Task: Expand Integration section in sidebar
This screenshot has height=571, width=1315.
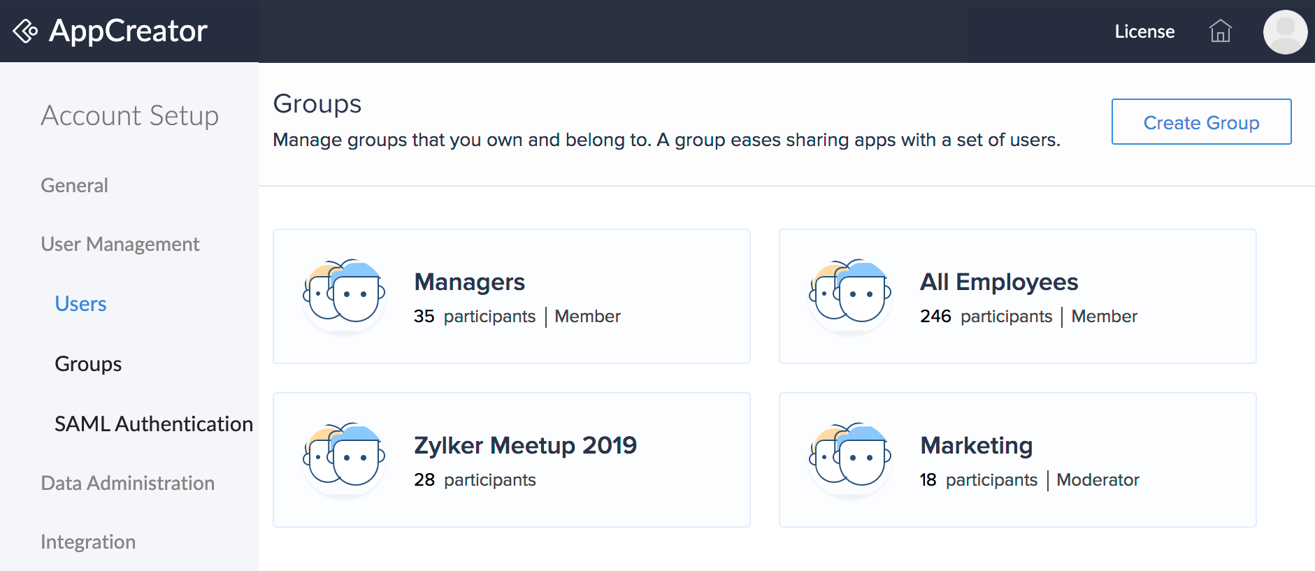Action: [88, 542]
